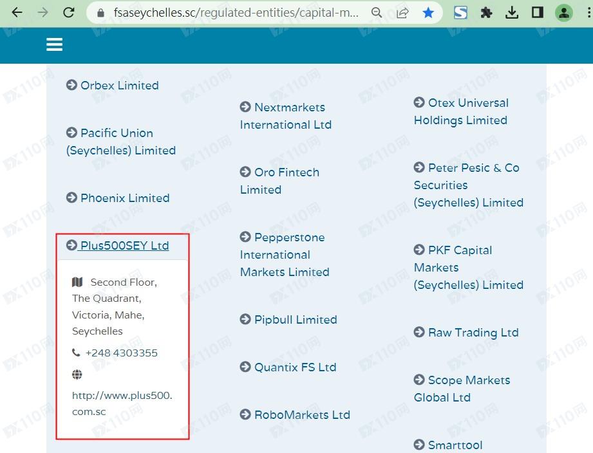Reload the current page
Image resolution: width=593 pixels, height=453 pixels.
[x=69, y=13]
